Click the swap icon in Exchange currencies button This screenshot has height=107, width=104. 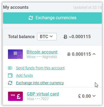[x=31, y=18]
